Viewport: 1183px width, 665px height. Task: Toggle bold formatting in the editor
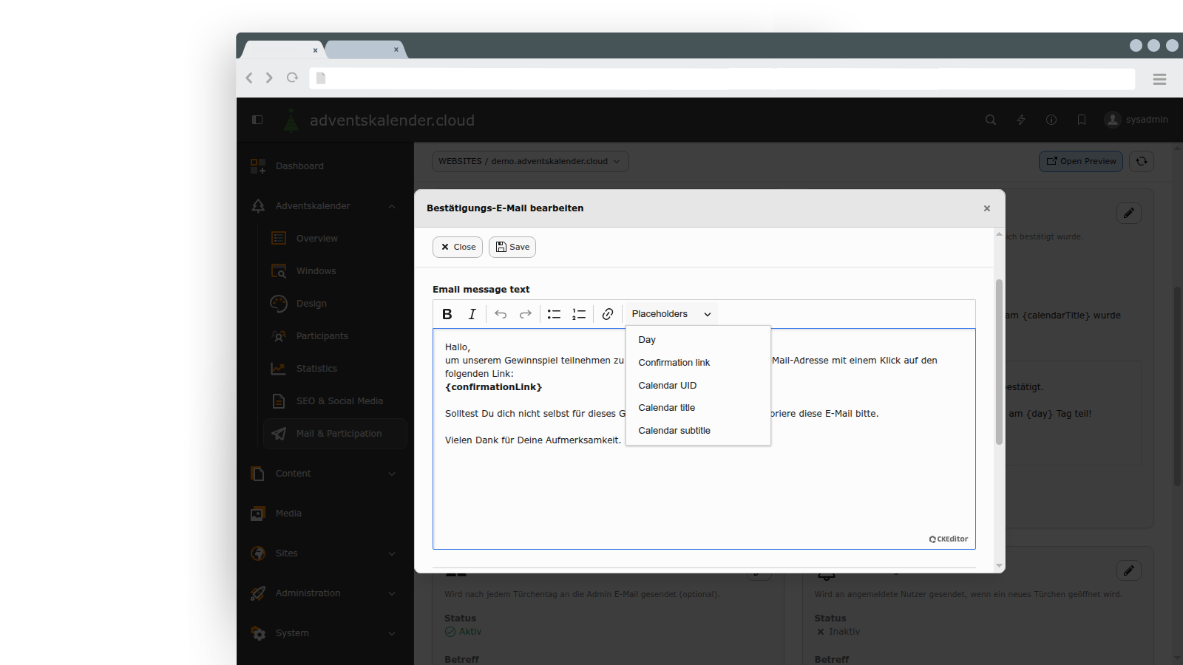point(447,314)
